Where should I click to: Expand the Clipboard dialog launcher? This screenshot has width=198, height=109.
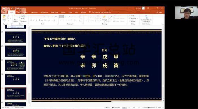(x=11, y=24)
